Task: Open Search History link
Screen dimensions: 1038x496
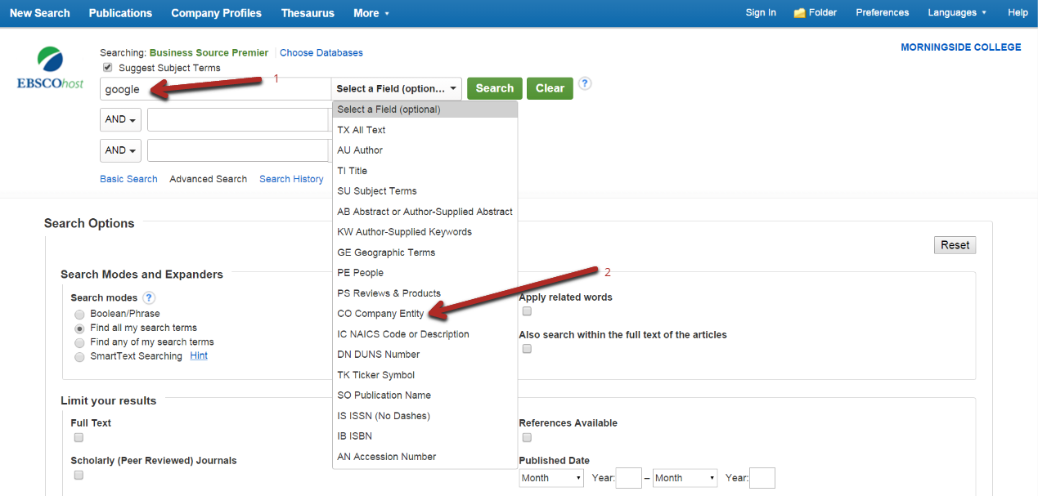Action: click(x=291, y=179)
